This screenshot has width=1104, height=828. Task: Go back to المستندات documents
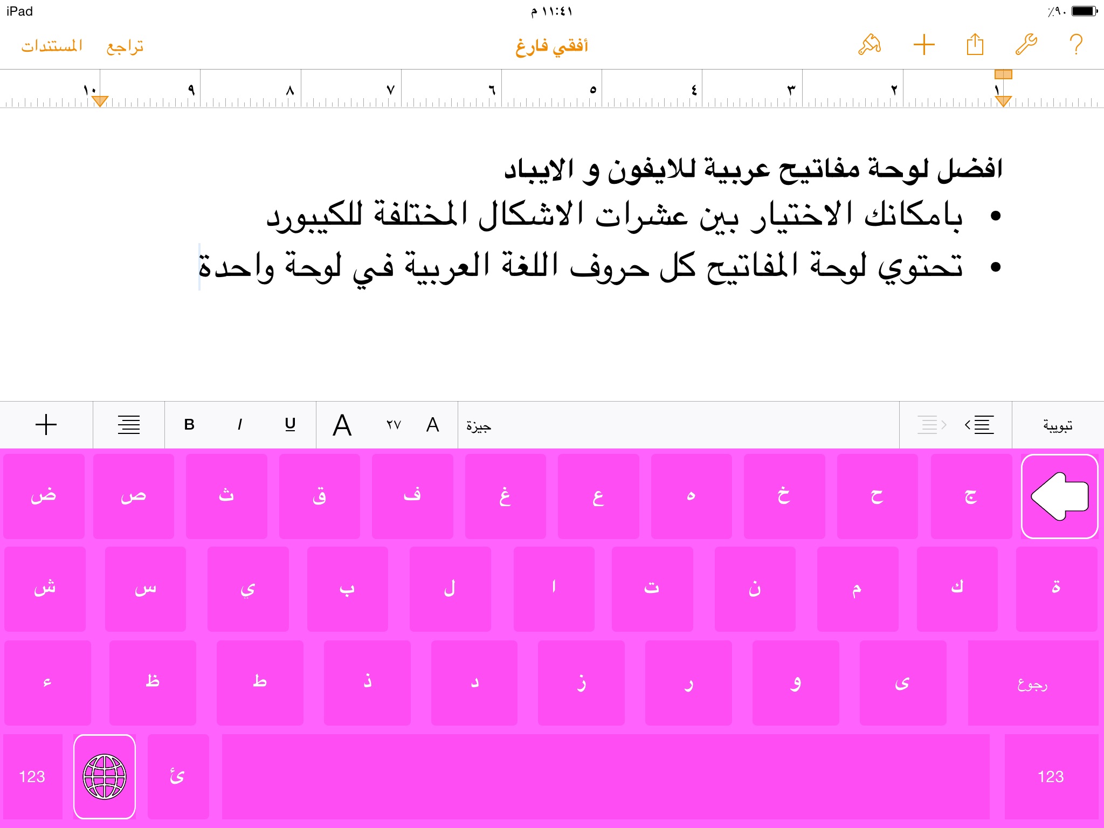(52, 46)
